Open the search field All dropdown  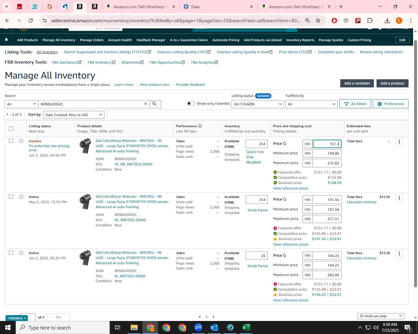point(22,104)
